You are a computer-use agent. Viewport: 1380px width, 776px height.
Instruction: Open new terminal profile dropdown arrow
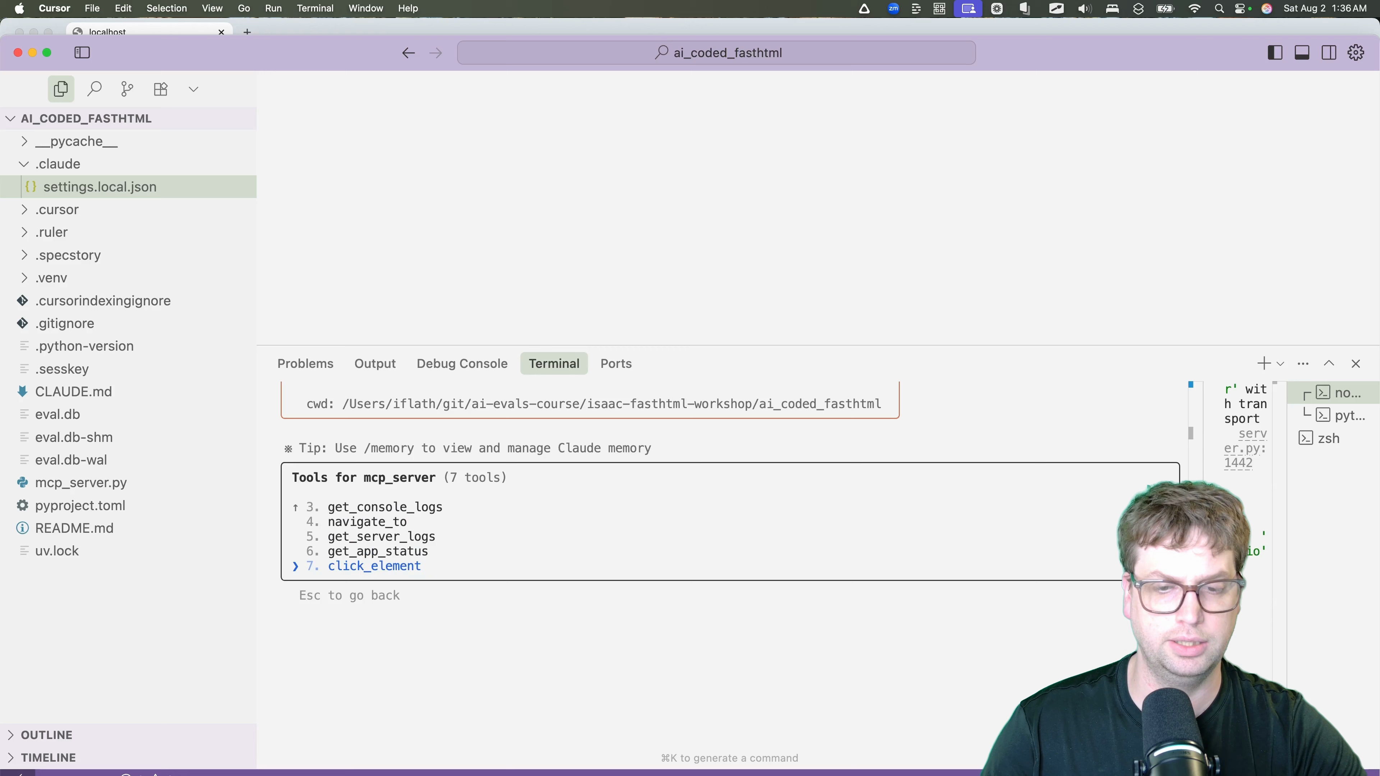click(1280, 364)
